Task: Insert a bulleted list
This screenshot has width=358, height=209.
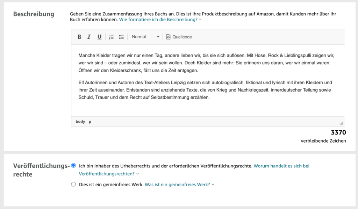Action: click(121, 36)
